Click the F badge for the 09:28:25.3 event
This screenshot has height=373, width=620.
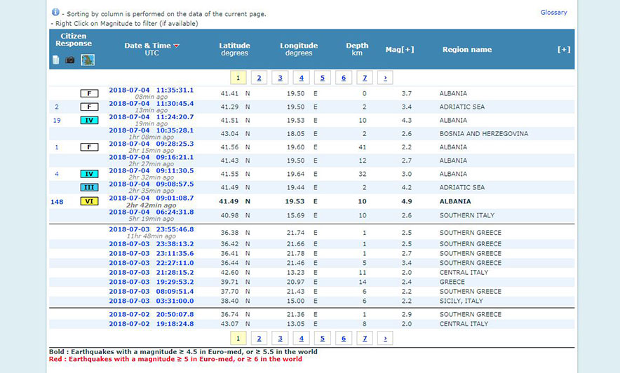[89, 147]
